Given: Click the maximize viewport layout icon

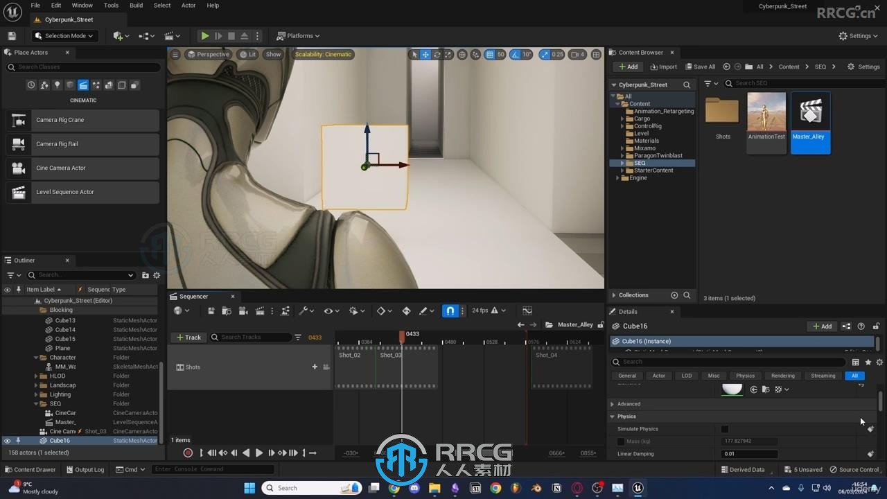Looking at the screenshot, I should [x=596, y=55].
